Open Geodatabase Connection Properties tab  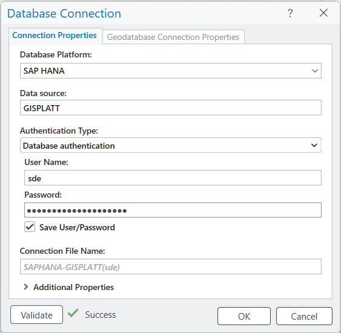coord(173,37)
